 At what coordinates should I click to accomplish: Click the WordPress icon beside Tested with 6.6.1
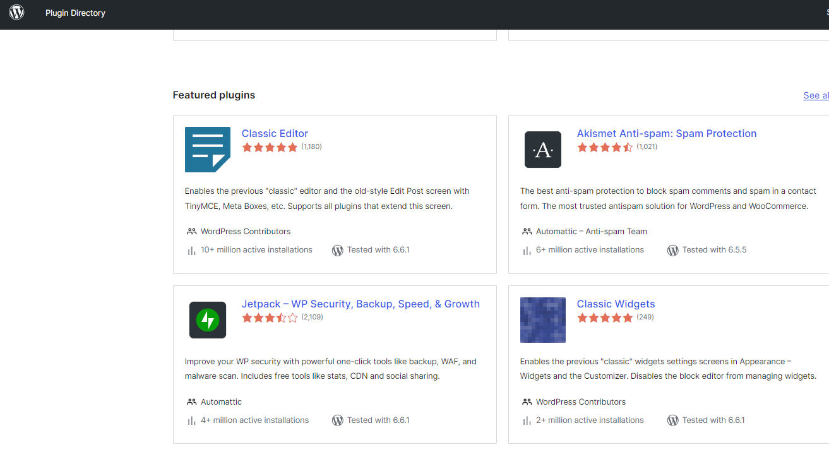point(338,250)
